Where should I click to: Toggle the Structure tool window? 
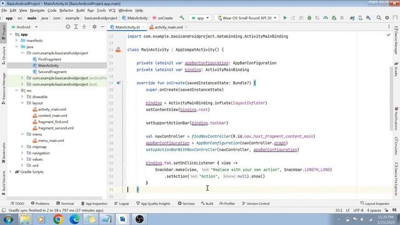coord(4,55)
